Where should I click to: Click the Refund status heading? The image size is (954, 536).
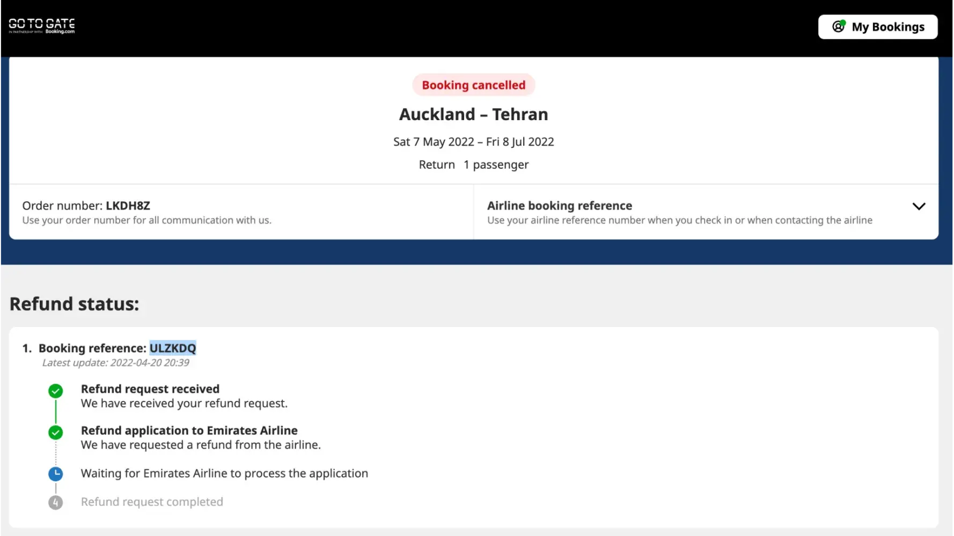coord(74,304)
